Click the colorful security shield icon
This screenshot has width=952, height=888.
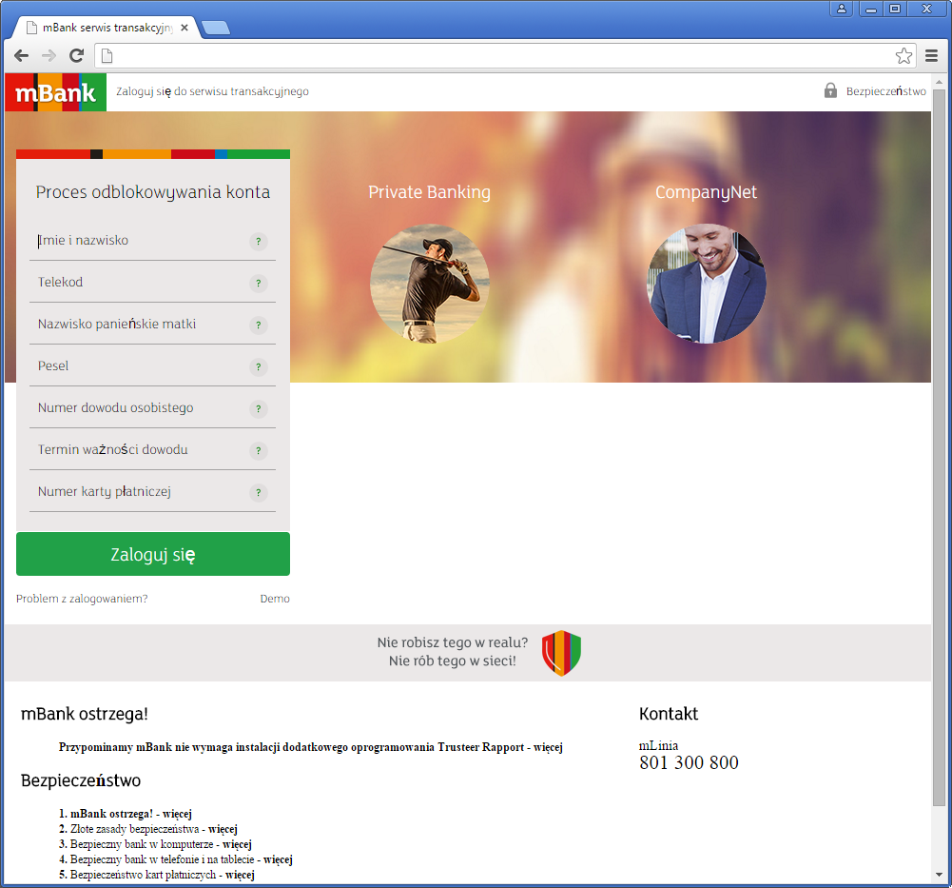pyautogui.click(x=562, y=653)
